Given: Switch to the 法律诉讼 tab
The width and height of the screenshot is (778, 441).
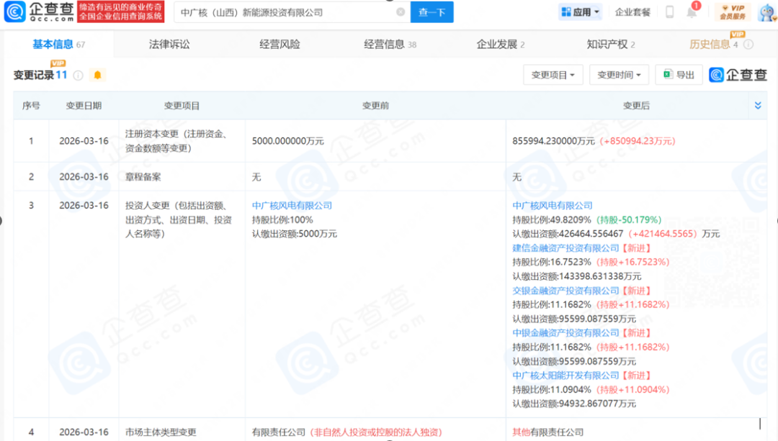Looking at the screenshot, I should pos(169,45).
